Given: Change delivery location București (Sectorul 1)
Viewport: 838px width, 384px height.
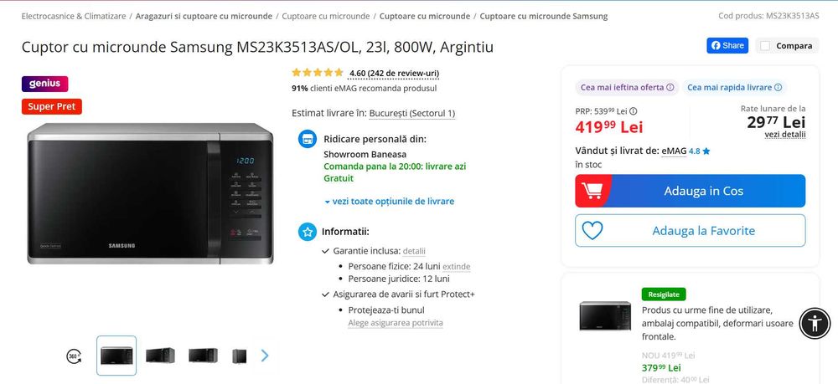Looking at the screenshot, I should pos(412,114).
